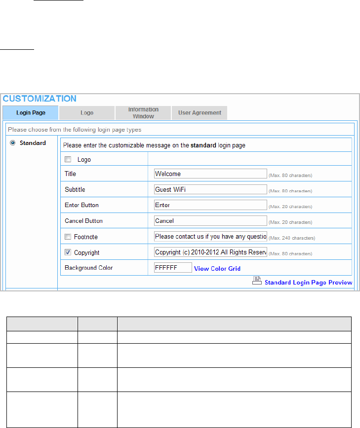Image resolution: width=360 pixels, height=428 pixels.
Task: Select the Standard login page radio button
Action: [x=12, y=143]
